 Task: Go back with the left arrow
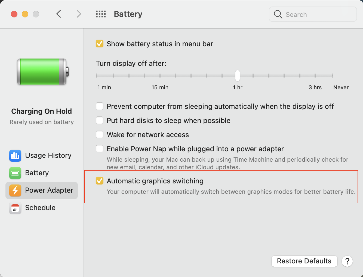tap(59, 14)
